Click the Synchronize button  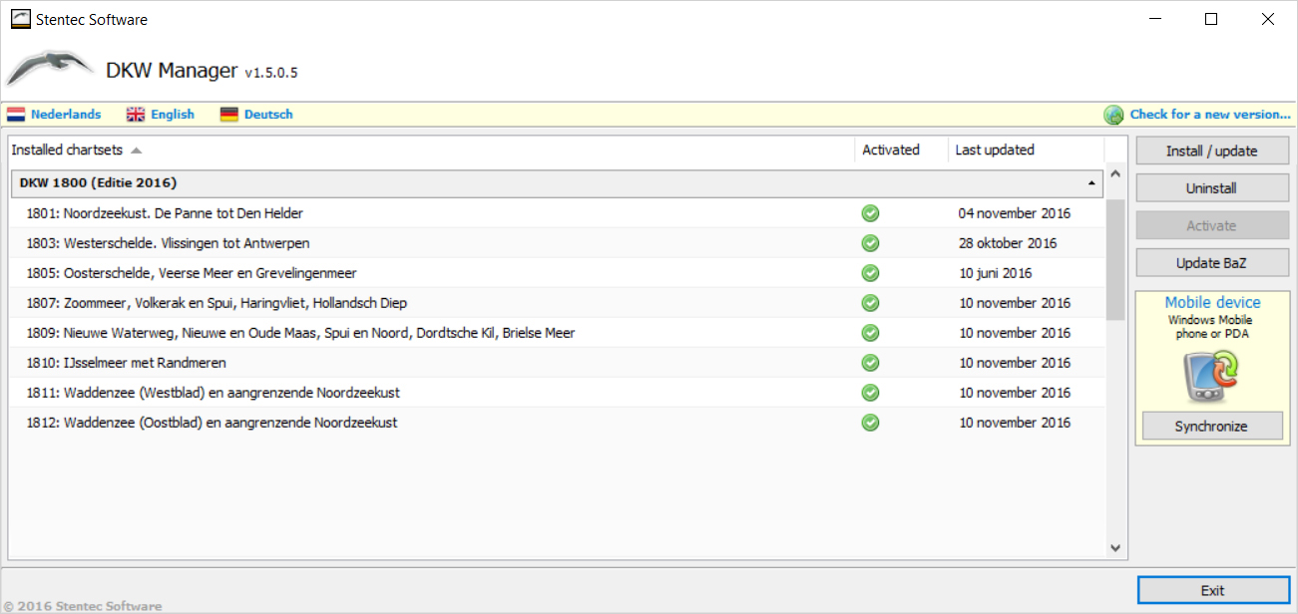1211,426
